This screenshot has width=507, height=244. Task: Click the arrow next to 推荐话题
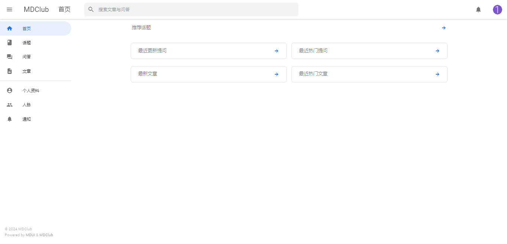(444, 28)
